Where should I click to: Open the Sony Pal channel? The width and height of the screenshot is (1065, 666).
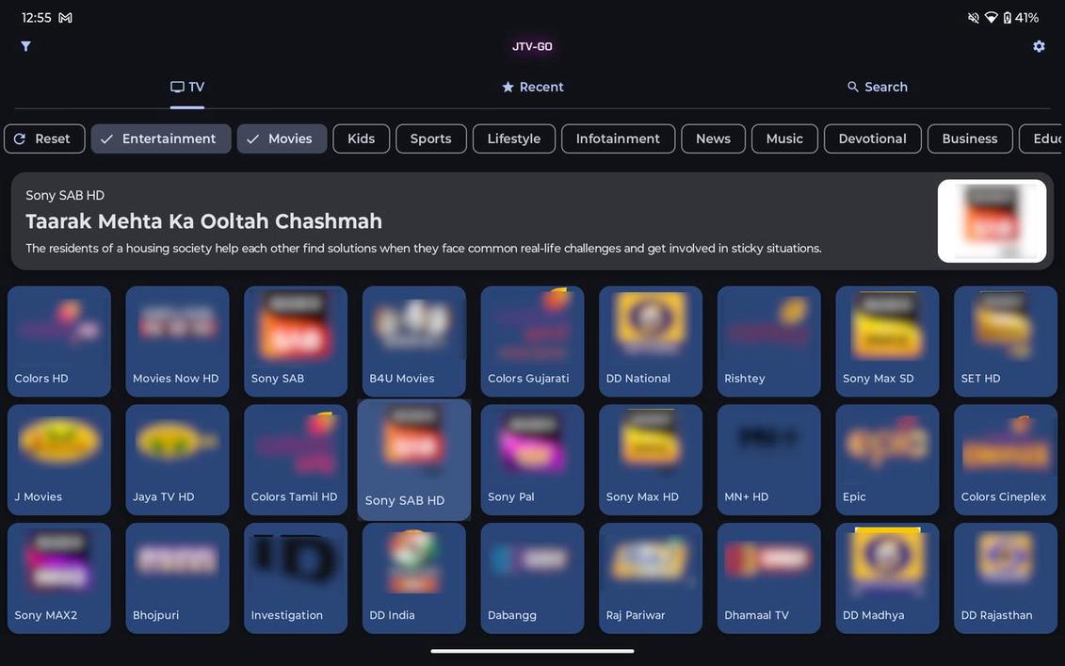coord(533,460)
